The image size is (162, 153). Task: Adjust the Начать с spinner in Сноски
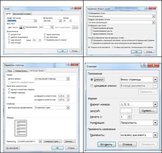click(129, 117)
